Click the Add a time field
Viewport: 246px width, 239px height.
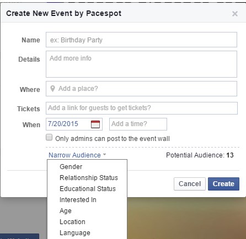click(138, 124)
